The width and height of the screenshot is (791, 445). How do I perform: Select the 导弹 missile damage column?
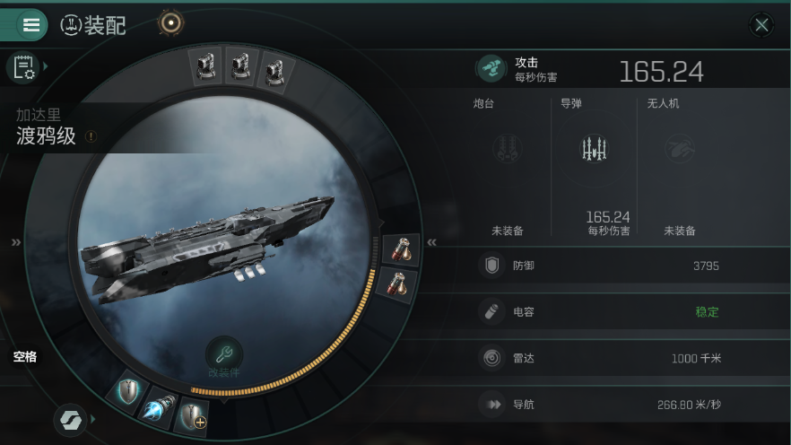595,167
